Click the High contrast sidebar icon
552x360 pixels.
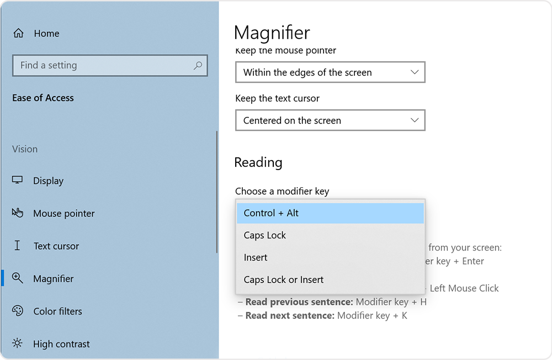[x=18, y=343]
